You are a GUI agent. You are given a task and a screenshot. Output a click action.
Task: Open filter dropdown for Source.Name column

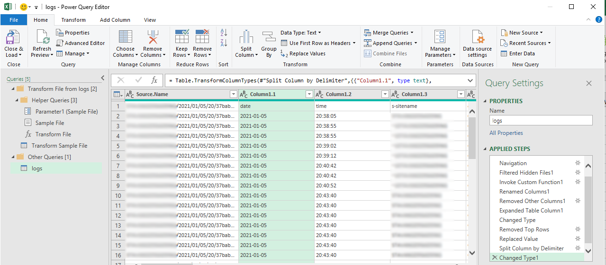233,94
